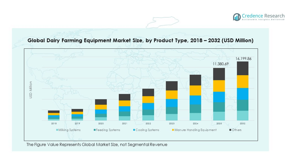Select the Feeding Systems legend color swatch
Viewport: 303px width, 156px height.
point(95,130)
